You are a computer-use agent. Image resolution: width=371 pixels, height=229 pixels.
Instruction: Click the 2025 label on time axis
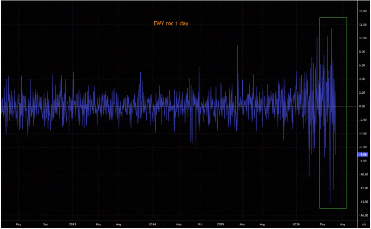[221, 224]
